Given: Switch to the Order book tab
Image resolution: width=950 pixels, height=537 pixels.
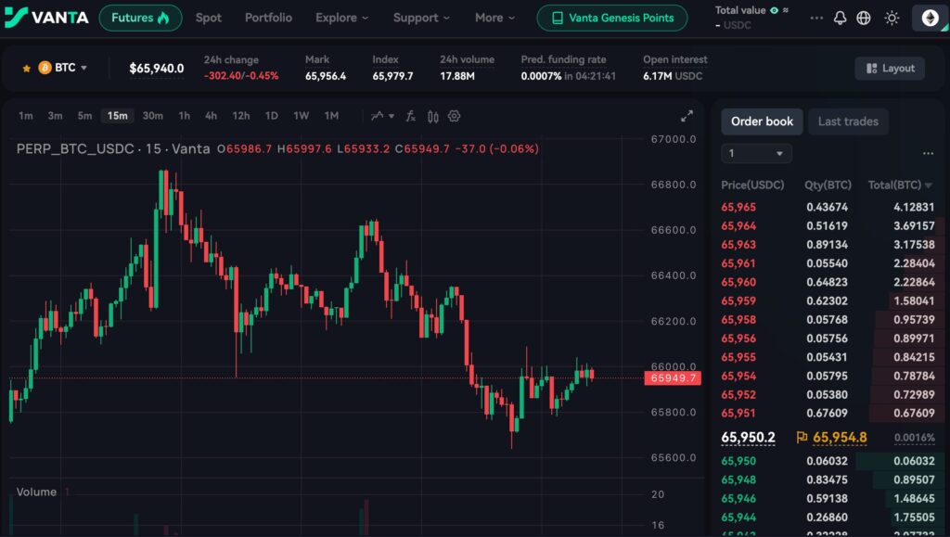Looking at the screenshot, I should tap(762, 121).
